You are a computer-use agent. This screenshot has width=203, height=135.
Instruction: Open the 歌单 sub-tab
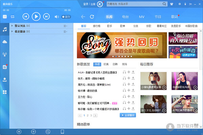pyautogui.click(x=122, y=26)
